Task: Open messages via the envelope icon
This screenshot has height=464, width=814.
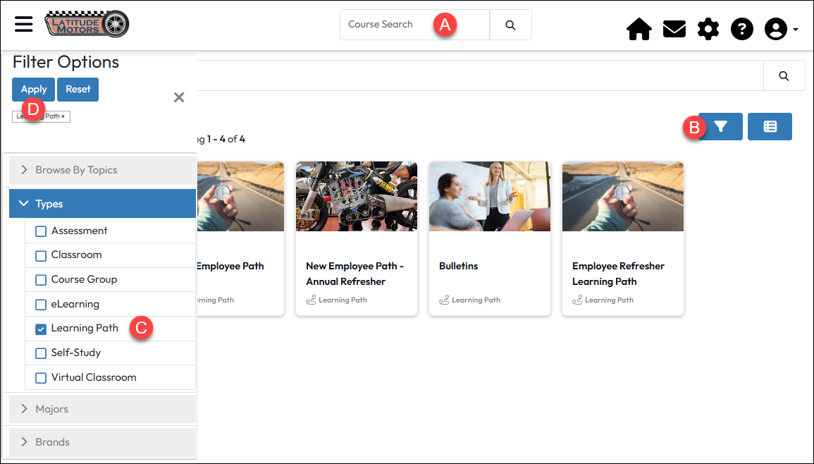Action: (674, 29)
